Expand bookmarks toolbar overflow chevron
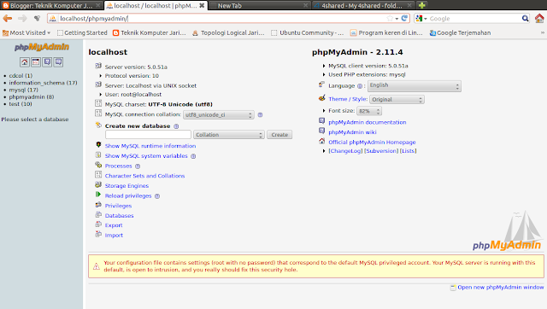Viewport: 547px width, 309px height. [543, 32]
